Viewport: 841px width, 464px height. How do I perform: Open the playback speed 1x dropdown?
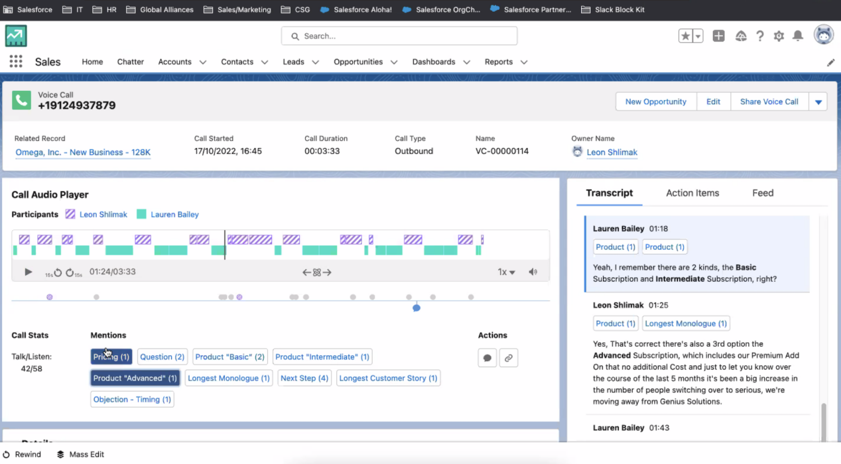click(x=507, y=272)
